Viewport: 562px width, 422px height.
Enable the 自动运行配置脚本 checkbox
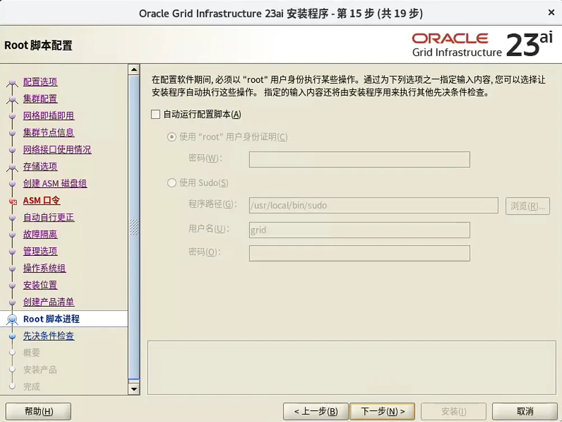coord(154,114)
